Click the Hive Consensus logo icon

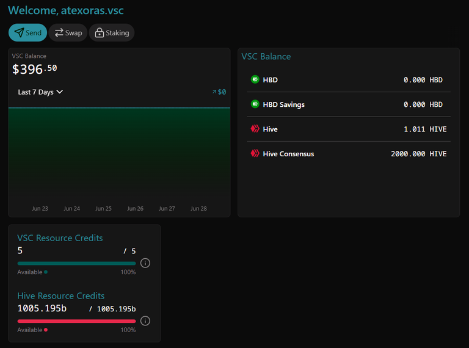[255, 153]
